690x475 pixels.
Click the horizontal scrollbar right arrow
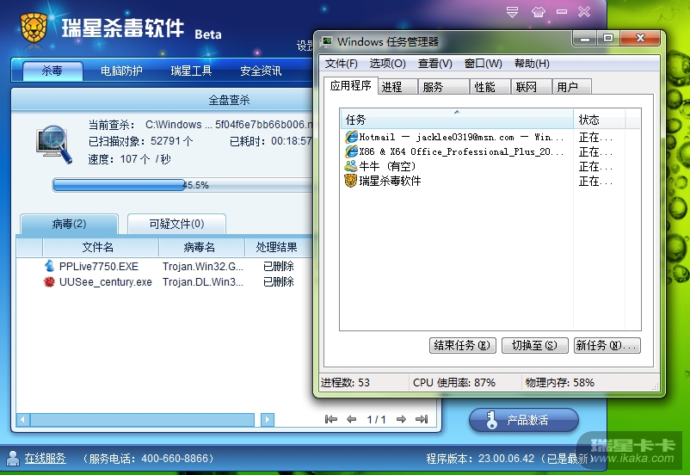[267, 420]
